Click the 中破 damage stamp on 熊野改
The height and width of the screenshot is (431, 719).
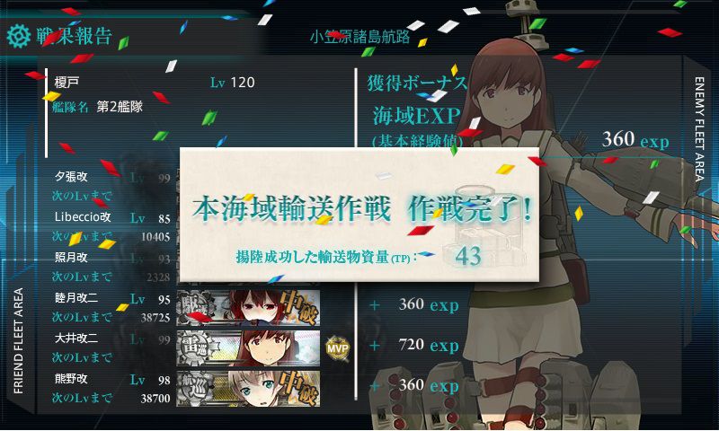pyautogui.click(x=299, y=388)
